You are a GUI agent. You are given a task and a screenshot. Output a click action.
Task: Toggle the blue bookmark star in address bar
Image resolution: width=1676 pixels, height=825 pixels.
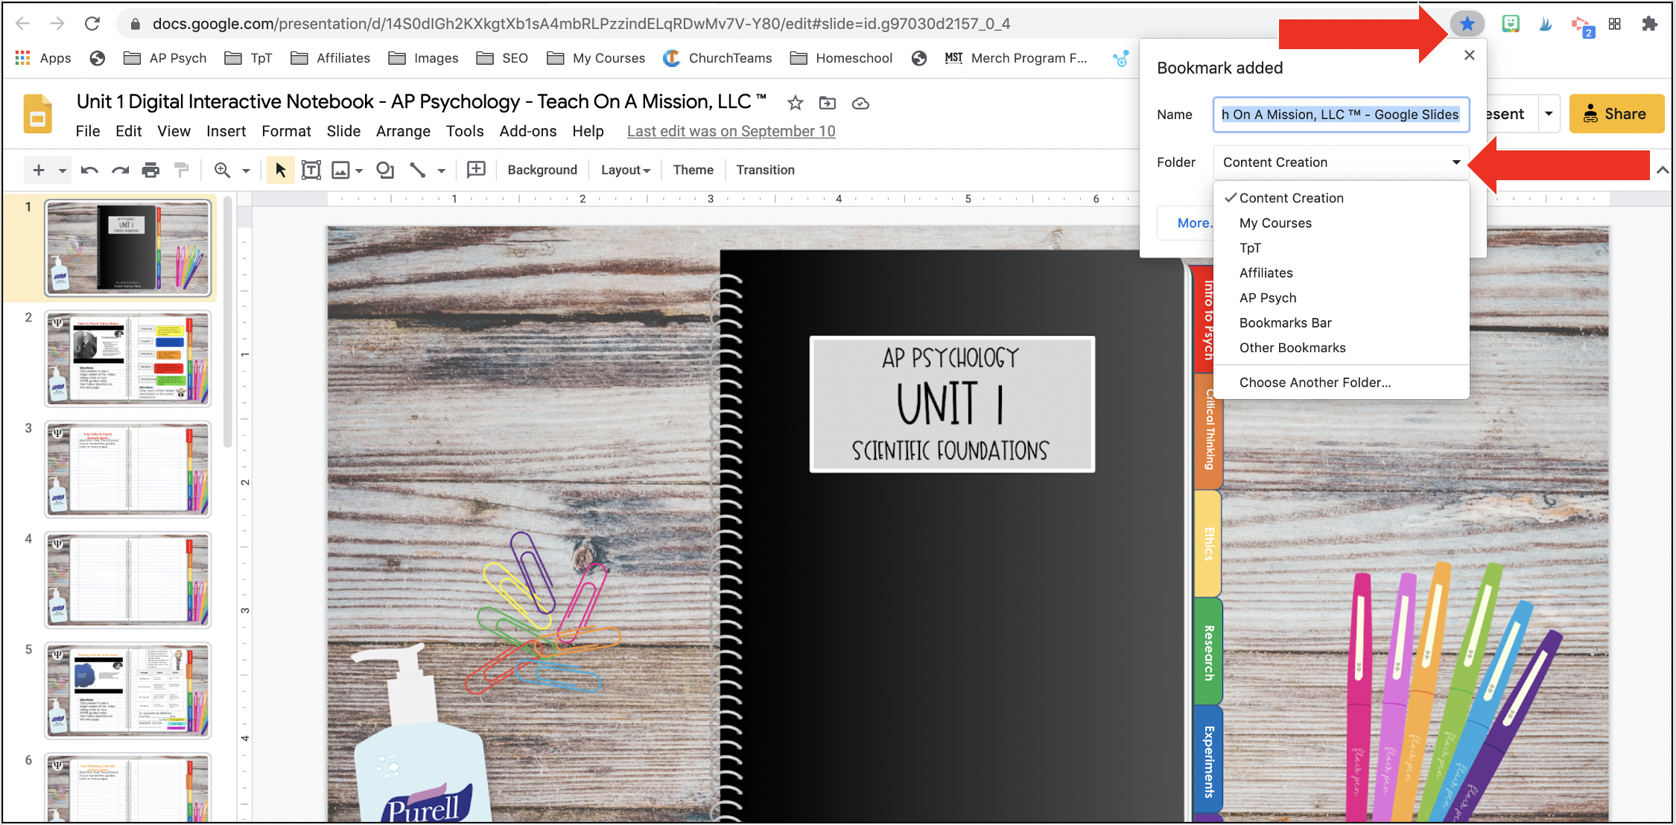pyautogui.click(x=1467, y=24)
